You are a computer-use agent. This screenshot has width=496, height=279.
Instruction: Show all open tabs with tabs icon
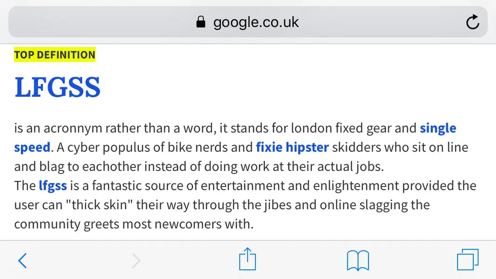click(468, 260)
